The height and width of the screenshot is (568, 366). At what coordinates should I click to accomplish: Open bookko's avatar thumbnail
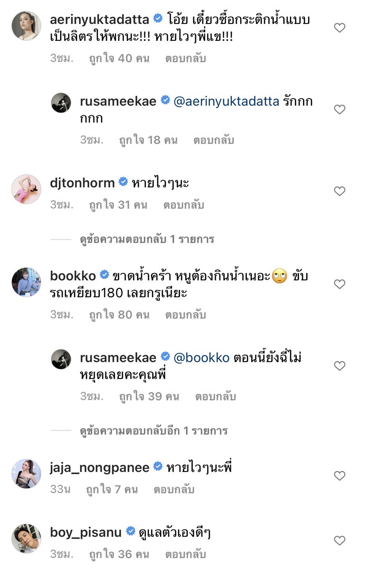[x=26, y=282]
